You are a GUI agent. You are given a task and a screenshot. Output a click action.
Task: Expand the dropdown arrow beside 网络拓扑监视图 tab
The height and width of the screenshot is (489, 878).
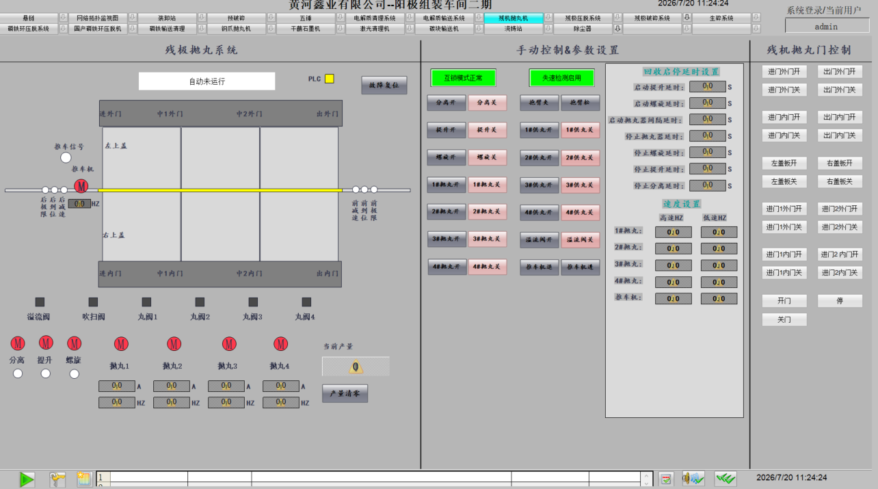click(132, 18)
